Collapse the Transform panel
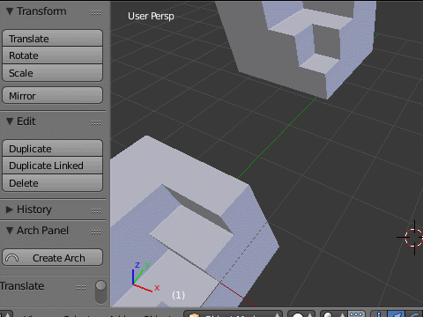Viewport: 423px width, 317px height. point(10,11)
